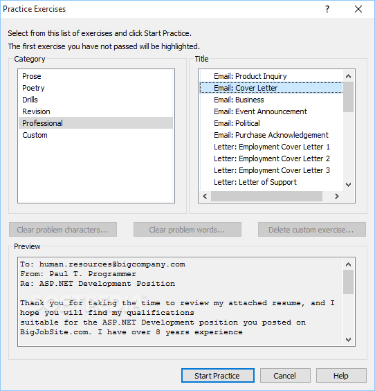Click Title list scroll right arrow
The width and height of the screenshot is (375, 391).
point(337,197)
